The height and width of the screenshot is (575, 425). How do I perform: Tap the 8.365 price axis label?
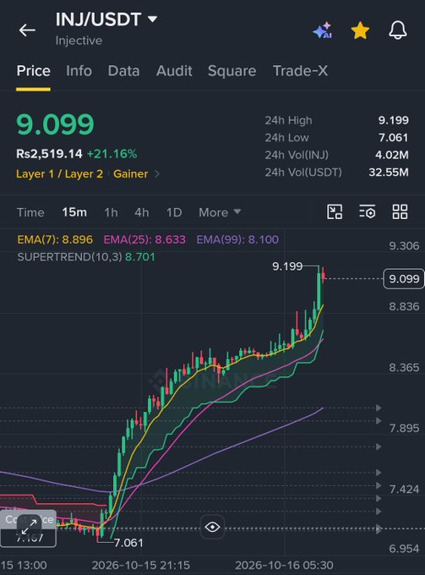(404, 368)
